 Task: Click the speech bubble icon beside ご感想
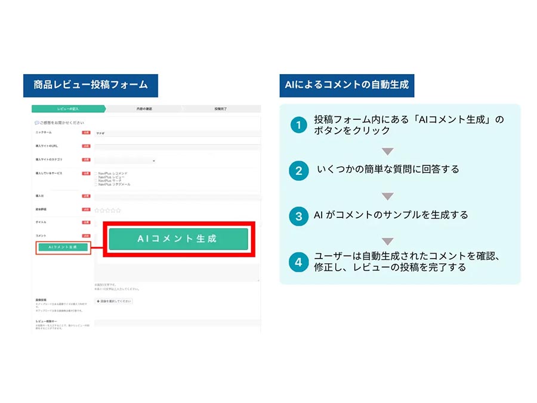[x=36, y=122]
